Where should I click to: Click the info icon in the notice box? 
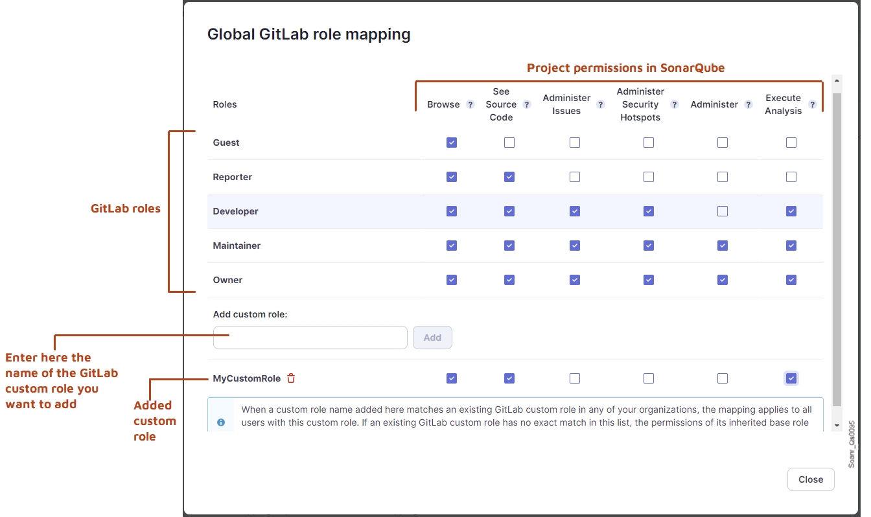click(x=221, y=422)
